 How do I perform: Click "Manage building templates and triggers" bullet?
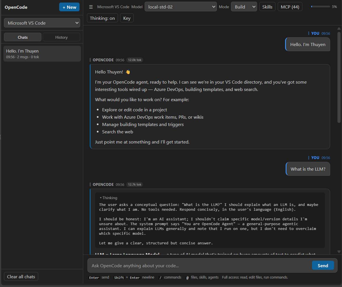[x=143, y=124]
